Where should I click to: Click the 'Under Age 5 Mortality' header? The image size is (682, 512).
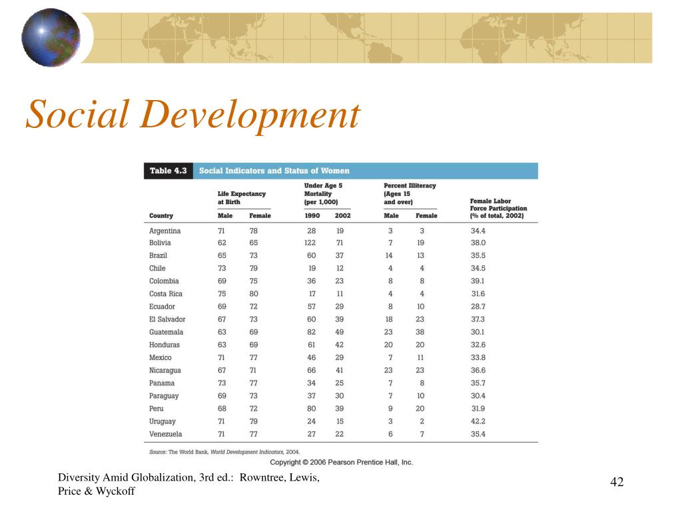click(323, 194)
